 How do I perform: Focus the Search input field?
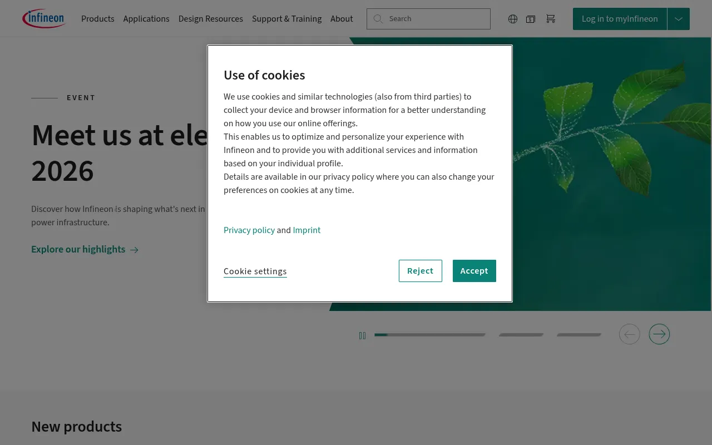429,19
